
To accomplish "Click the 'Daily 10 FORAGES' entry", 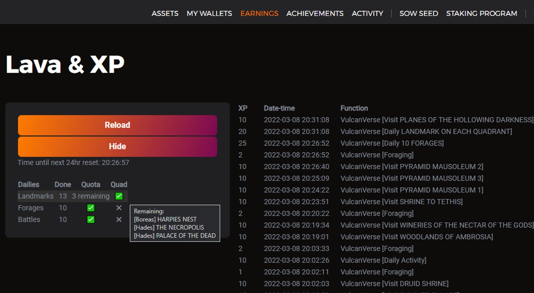I will click(392, 143).
